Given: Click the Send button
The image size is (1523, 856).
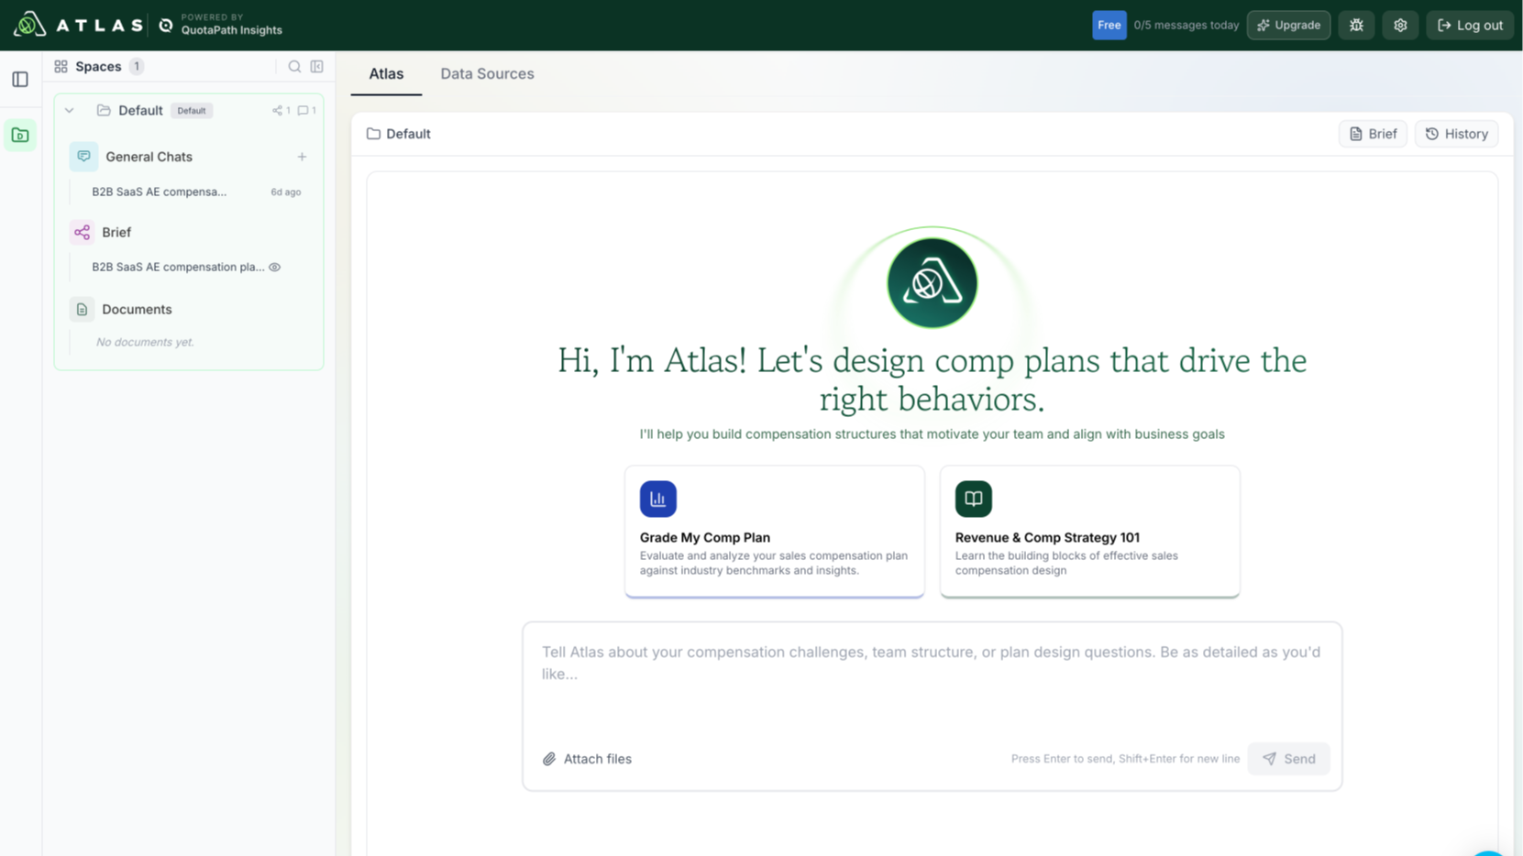Looking at the screenshot, I should pyautogui.click(x=1288, y=759).
